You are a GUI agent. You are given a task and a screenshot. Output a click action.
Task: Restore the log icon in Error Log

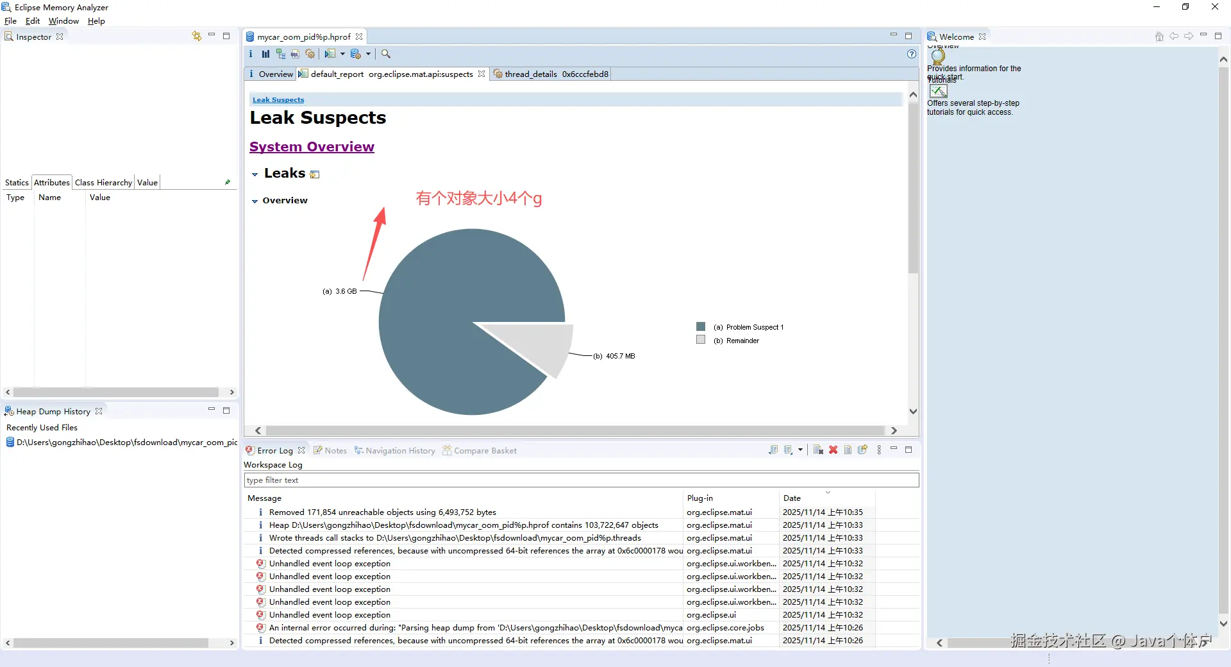tap(862, 450)
